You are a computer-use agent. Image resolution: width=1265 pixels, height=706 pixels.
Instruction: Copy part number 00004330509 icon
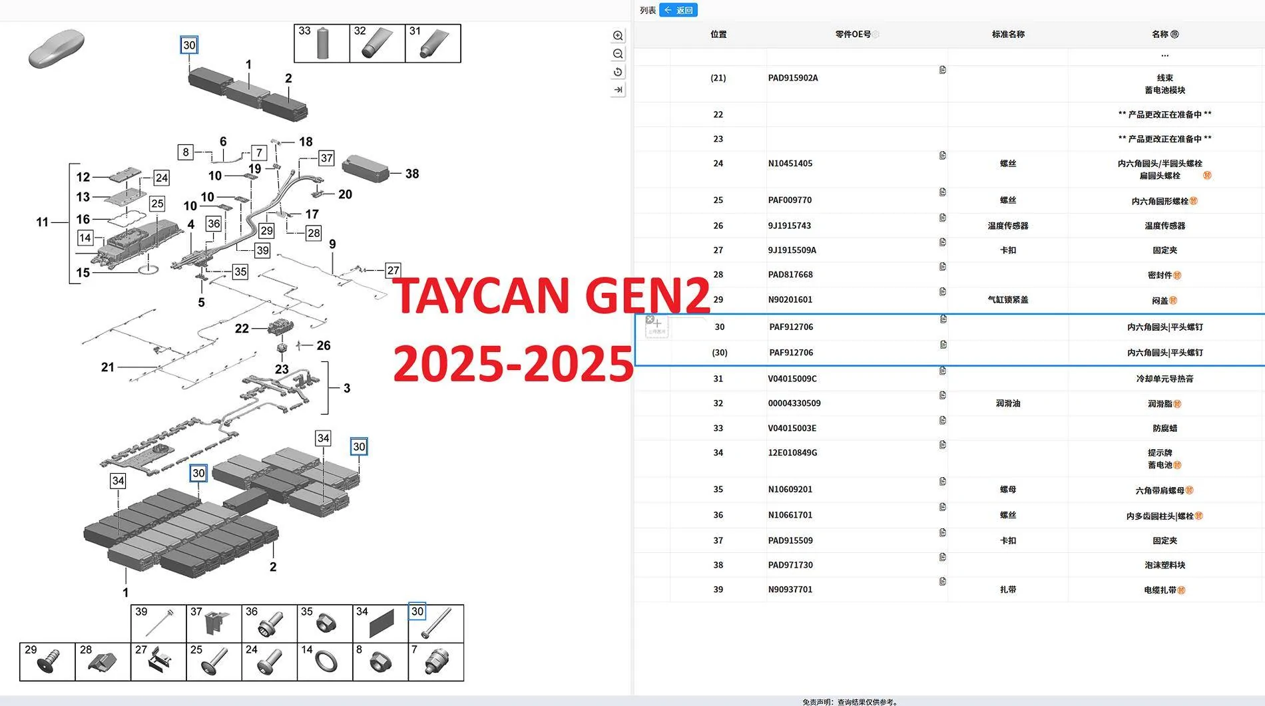(x=943, y=395)
